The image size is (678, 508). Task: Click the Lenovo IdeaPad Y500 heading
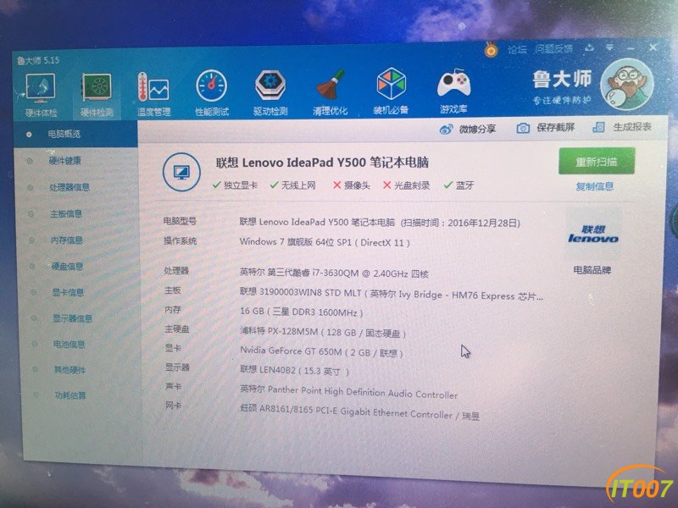tap(322, 163)
